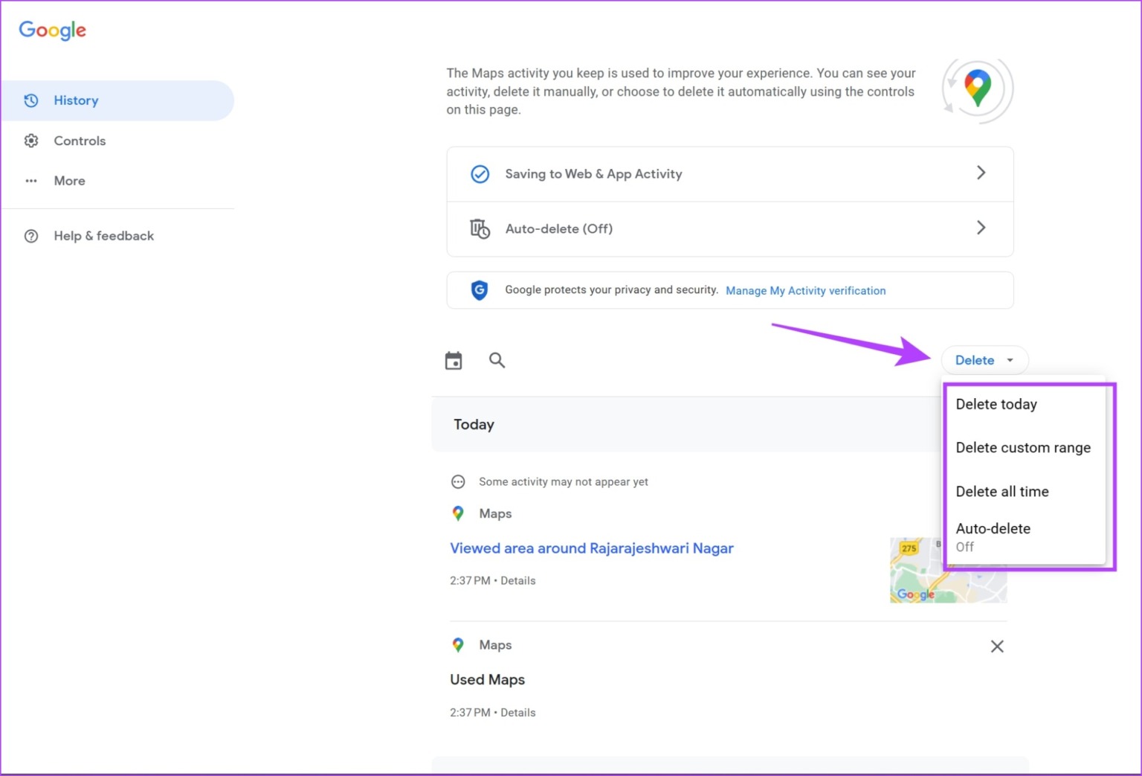1142x776 pixels.
Task: Click the More three-dot sidebar icon
Action: (31, 181)
